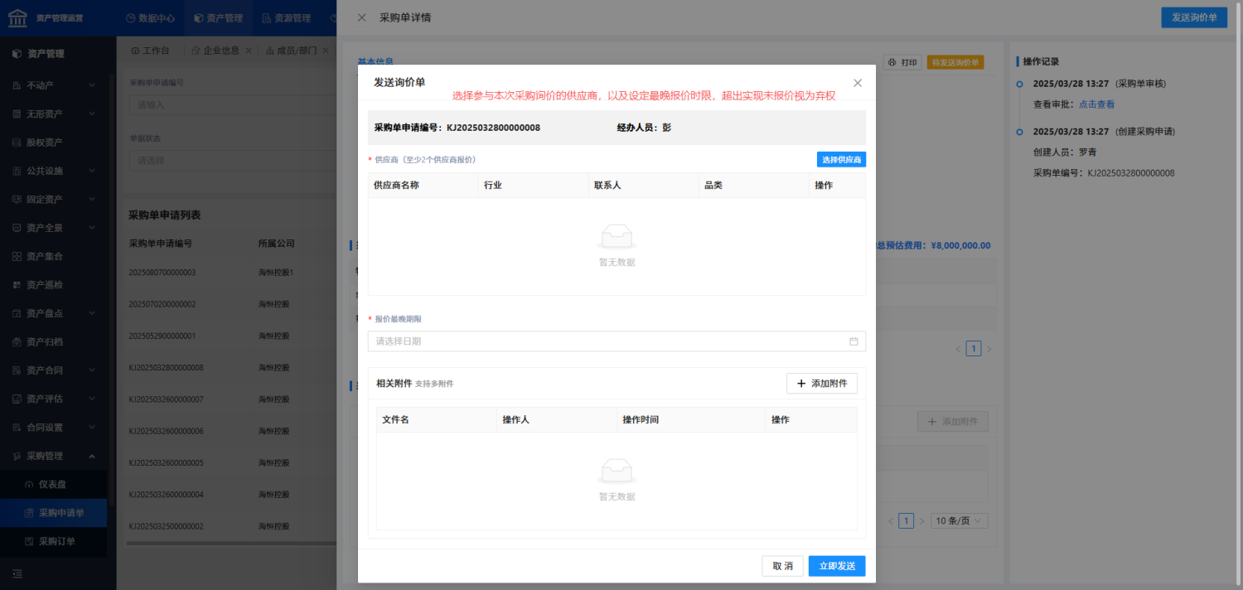Close the 成员/部门 tab with its X
1243x590 pixels.
point(326,51)
